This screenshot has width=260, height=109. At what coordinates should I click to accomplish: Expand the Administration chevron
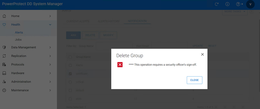click(50, 82)
